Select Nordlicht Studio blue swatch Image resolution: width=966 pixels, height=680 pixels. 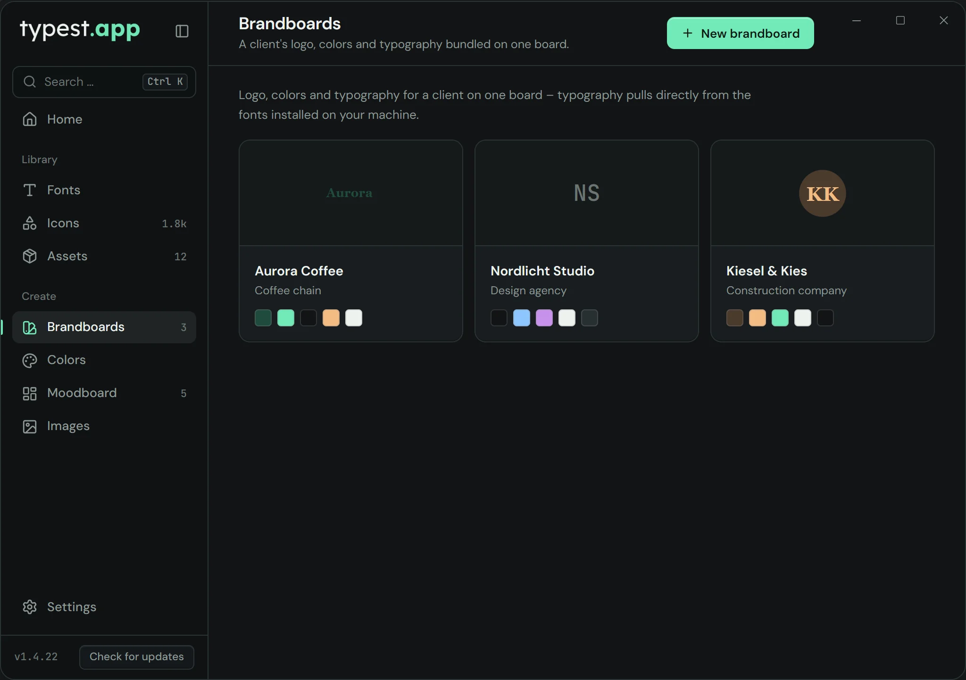(x=522, y=318)
